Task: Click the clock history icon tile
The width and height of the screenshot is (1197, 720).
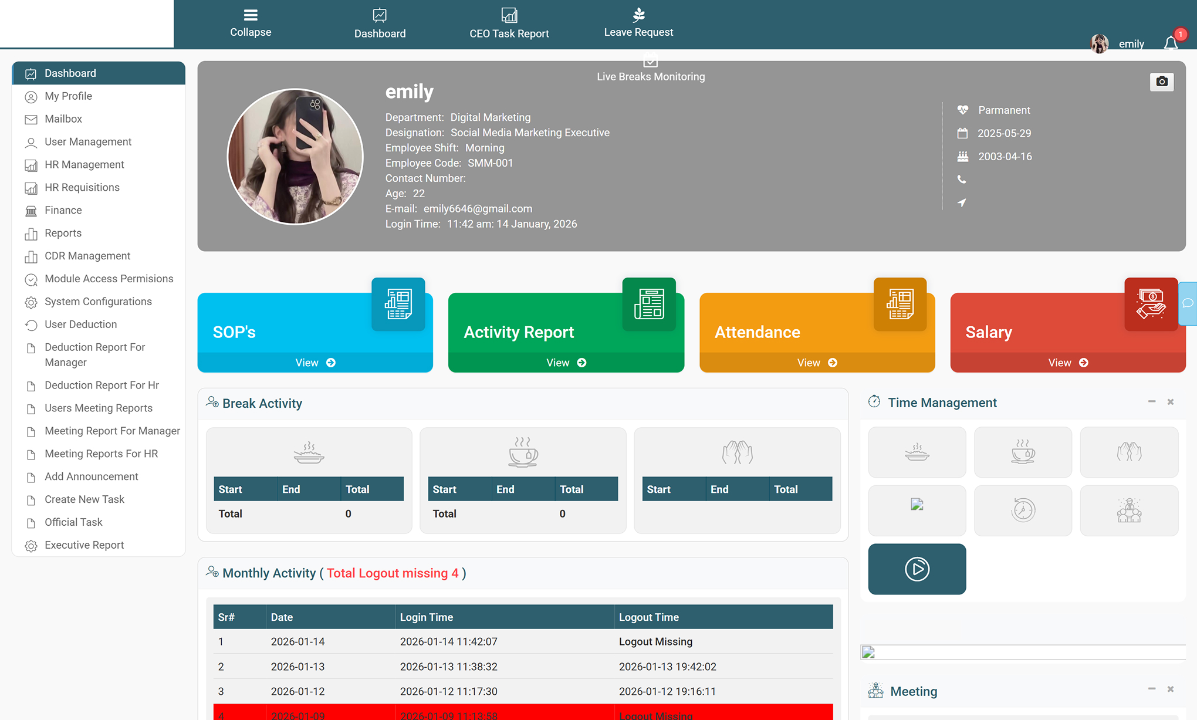Action: click(1023, 510)
